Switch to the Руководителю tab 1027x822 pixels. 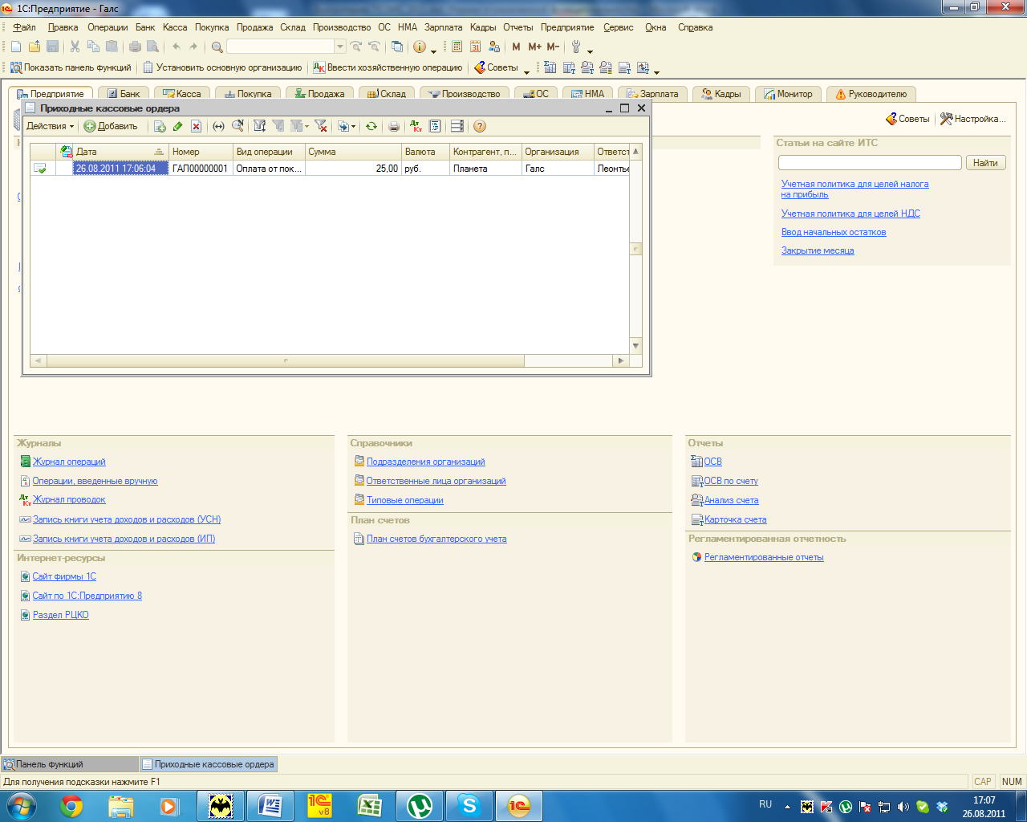click(871, 94)
